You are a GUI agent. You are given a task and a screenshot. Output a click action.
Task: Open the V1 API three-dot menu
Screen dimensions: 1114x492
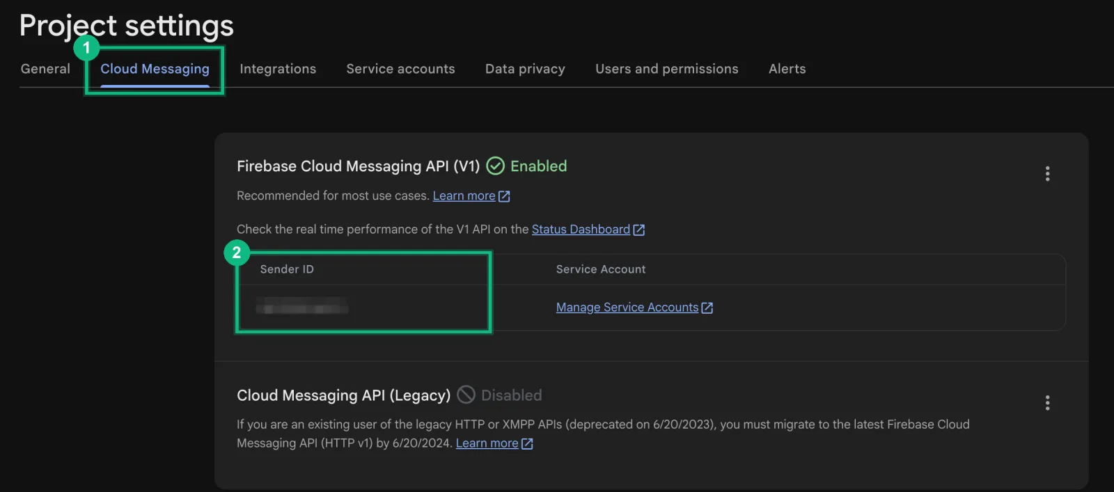tap(1047, 174)
